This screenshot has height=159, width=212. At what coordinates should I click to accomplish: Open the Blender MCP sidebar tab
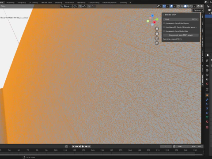pyautogui.click(x=202, y=80)
